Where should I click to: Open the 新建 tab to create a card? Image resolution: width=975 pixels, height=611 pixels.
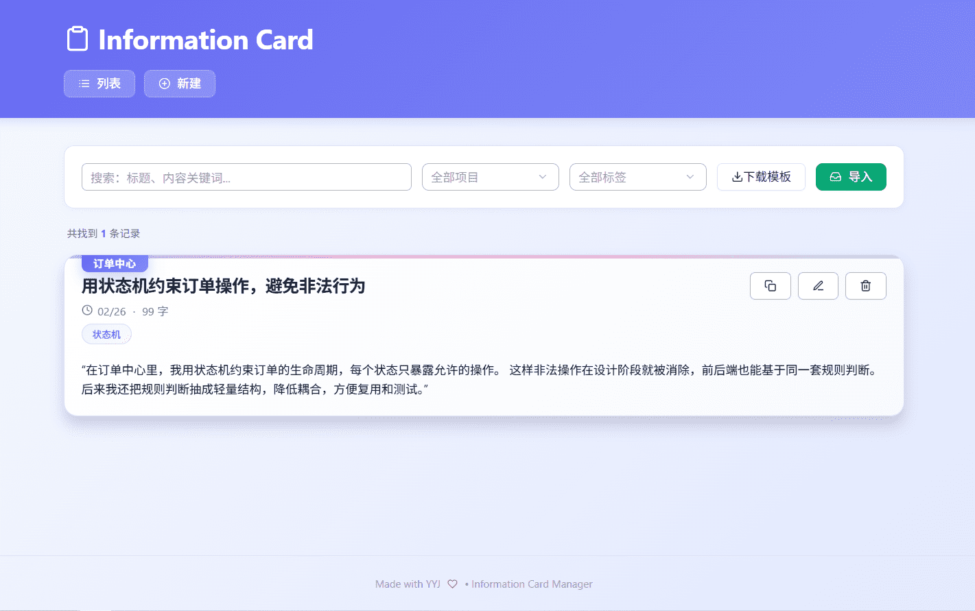click(x=180, y=84)
